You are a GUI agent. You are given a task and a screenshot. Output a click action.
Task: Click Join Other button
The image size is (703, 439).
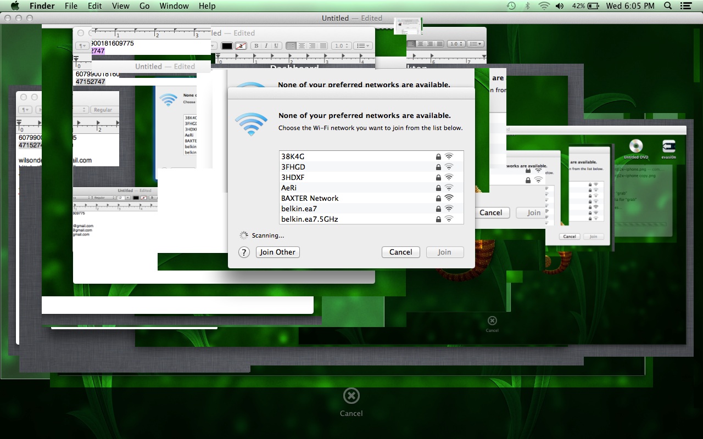pyautogui.click(x=277, y=252)
